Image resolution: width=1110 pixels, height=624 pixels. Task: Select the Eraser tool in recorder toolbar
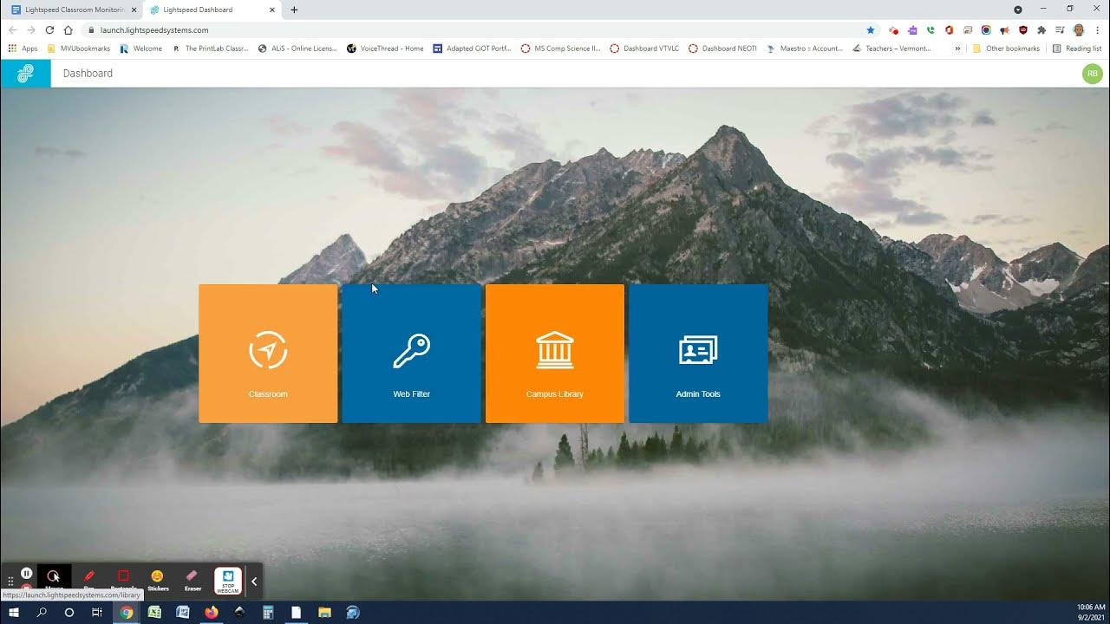click(193, 579)
